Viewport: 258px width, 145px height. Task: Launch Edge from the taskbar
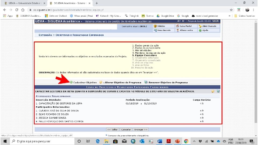point(98,141)
